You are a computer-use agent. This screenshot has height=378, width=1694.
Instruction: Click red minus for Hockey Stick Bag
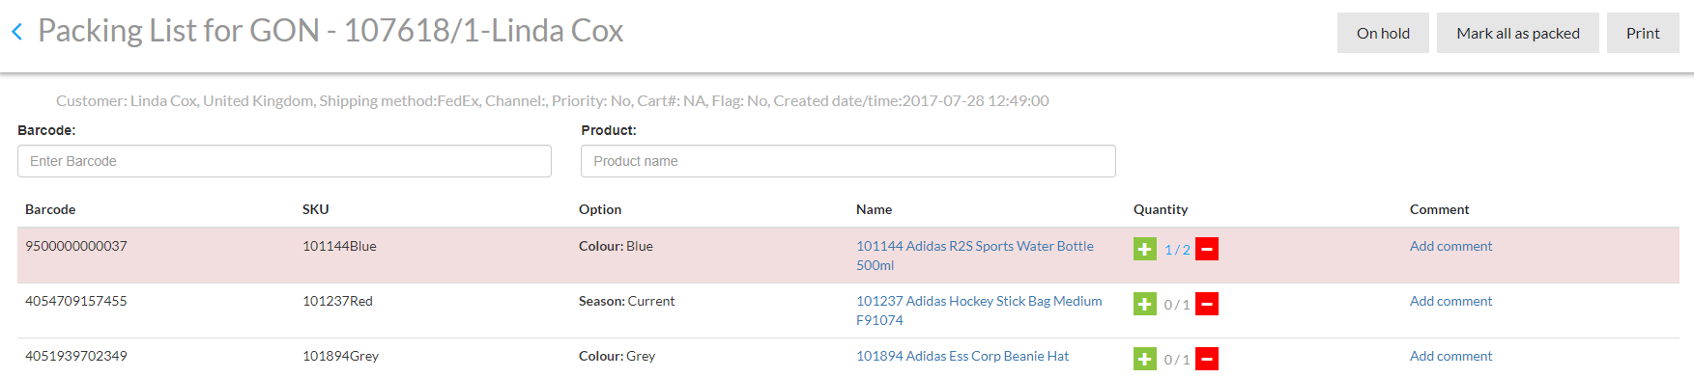pyautogui.click(x=1207, y=304)
